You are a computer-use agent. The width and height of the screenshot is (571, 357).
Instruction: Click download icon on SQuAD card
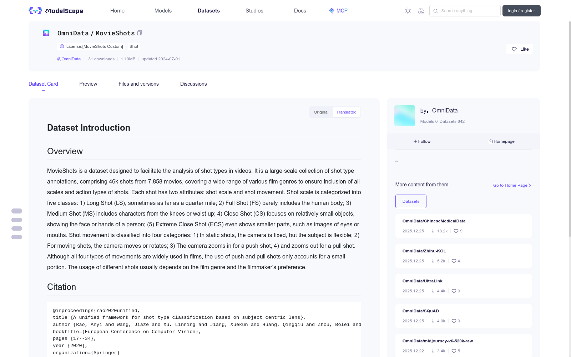[433, 321]
